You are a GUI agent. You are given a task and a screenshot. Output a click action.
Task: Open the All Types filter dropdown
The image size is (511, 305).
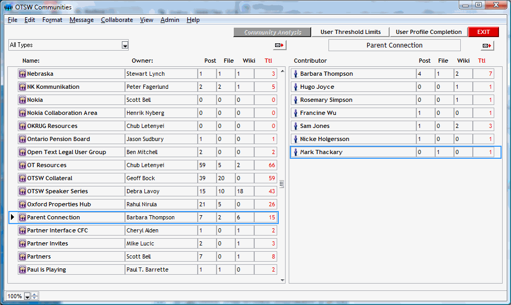point(125,45)
